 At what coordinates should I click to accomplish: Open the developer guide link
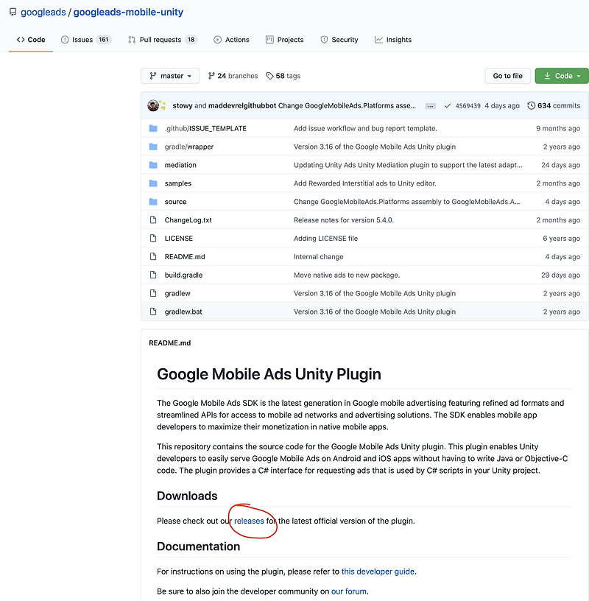pos(378,571)
